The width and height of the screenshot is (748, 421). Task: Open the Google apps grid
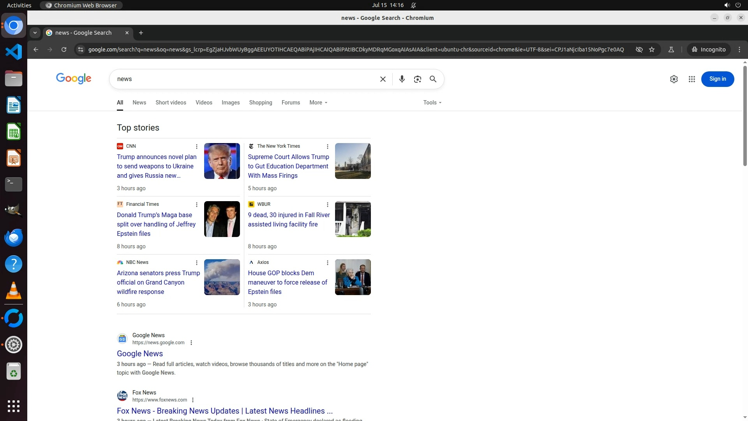pos(692,79)
